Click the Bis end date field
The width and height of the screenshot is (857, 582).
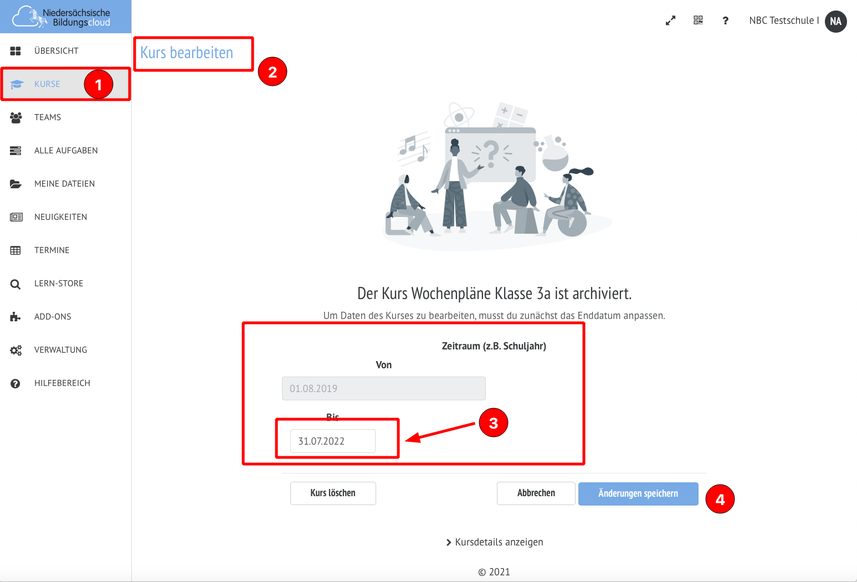coord(332,441)
